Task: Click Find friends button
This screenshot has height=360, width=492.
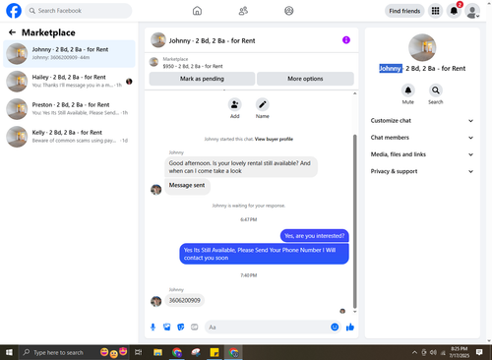Action: point(404,11)
